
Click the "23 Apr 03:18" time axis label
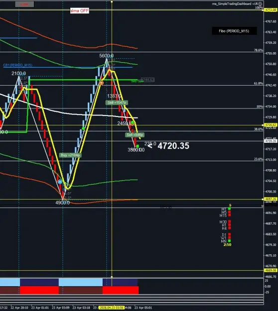81,308
